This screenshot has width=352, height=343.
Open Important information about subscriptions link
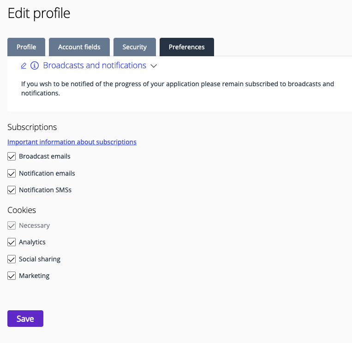pos(72,142)
